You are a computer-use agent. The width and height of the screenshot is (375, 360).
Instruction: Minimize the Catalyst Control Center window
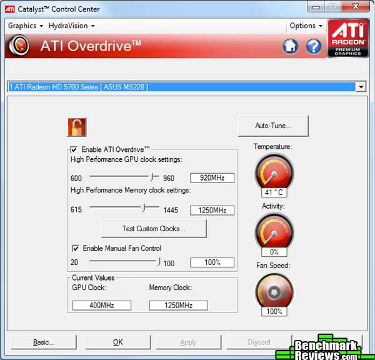pyautogui.click(x=316, y=7)
